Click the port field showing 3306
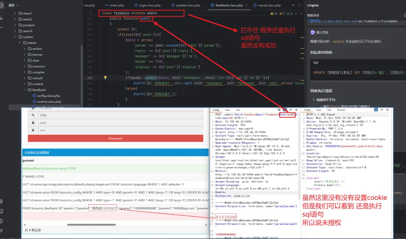The width and height of the screenshot is (406, 239). 120,115
